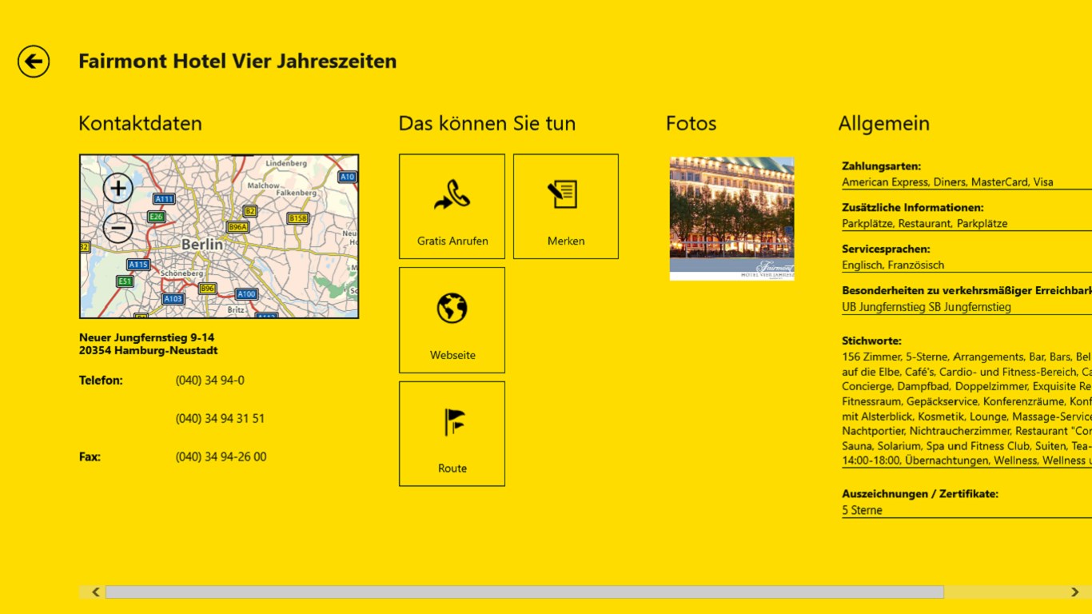This screenshot has width=1092, height=614.
Task: Click address line 20354 Hamburg-Neustadt
Action: 149,350
